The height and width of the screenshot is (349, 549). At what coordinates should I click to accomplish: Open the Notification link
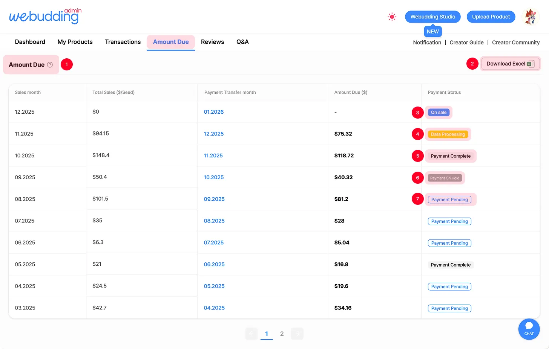427,43
